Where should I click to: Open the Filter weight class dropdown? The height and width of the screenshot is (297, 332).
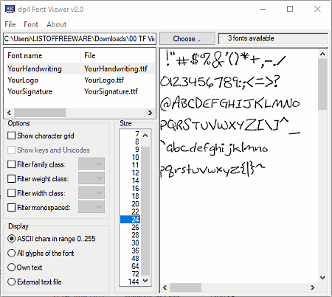[x=91, y=178]
